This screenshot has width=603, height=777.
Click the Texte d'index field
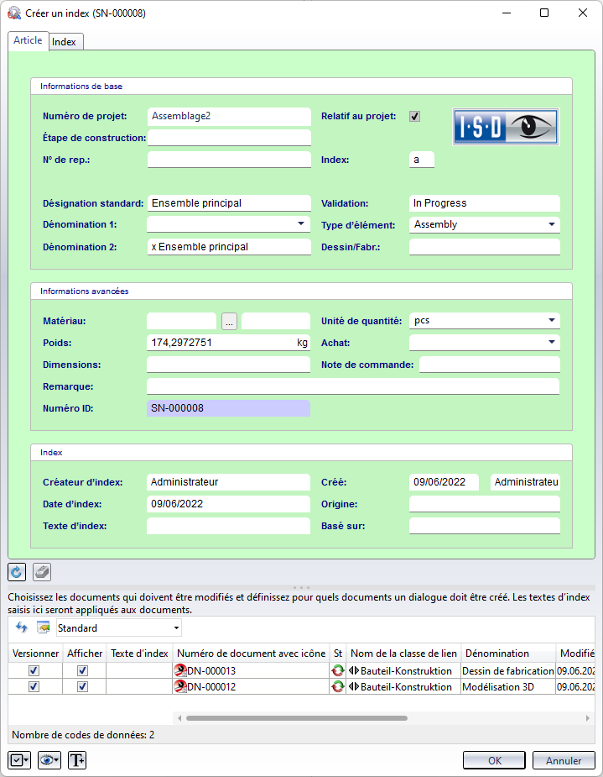coord(229,526)
